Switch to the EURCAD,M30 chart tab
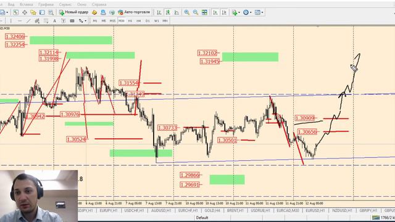This screenshot has height=222, width=395. click(x=288, y=210)
